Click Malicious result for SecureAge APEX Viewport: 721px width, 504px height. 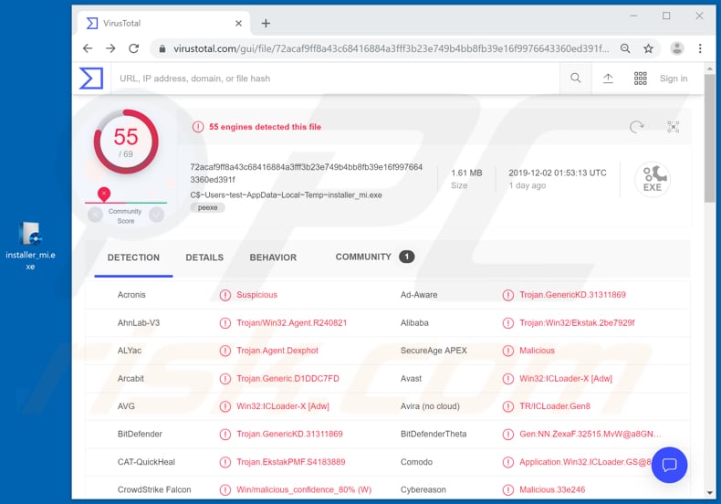click(x=537, y=351)
